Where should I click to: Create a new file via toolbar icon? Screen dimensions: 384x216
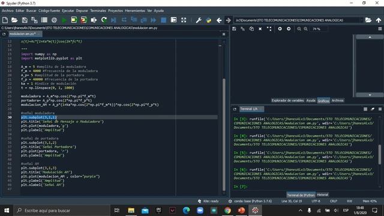pyautogui.click(x=5, y=20)
